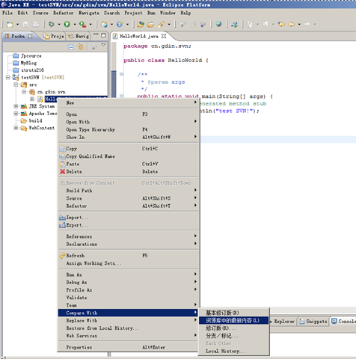The image size is (356, 359).
Task: Select Properties in the context menu
Action: (129, 347)
